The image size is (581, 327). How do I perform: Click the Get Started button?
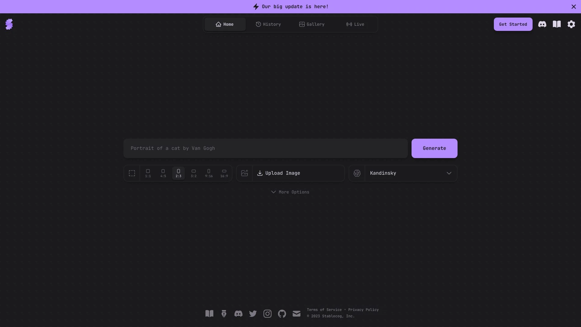coord(513,24)
